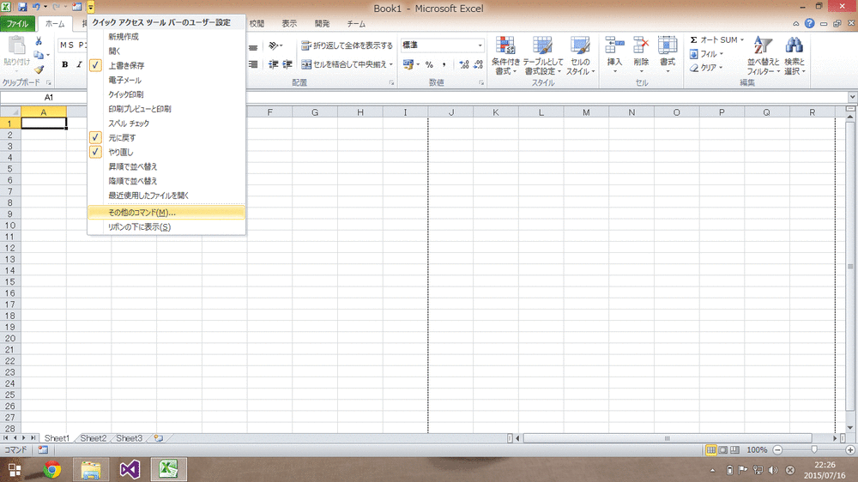Open the number group dialog launcher

pyautogui.click(x=481, y=82)
